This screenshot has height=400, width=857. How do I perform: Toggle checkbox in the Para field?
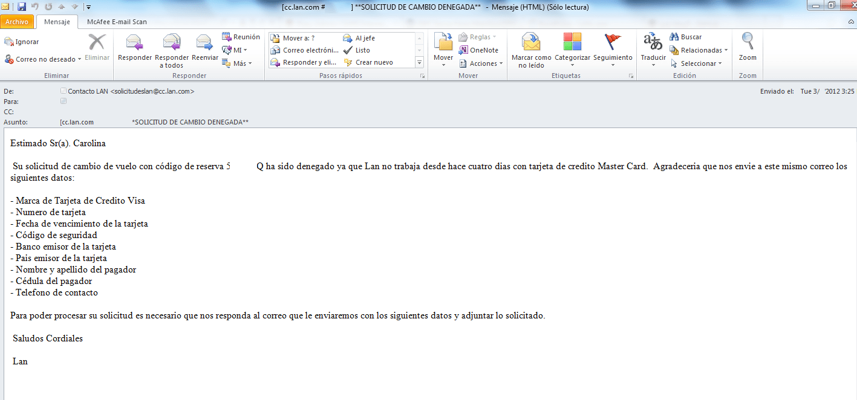click(64, 101)
